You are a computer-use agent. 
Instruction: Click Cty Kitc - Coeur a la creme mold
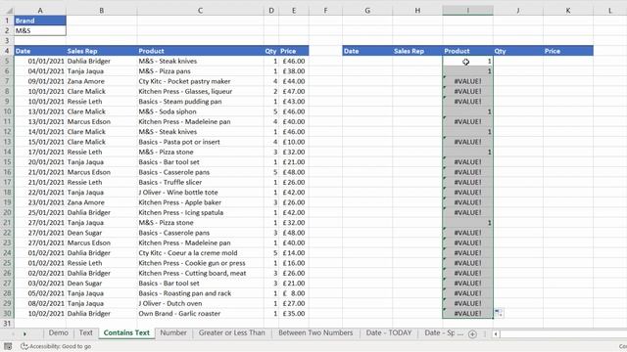click(200, 253)
